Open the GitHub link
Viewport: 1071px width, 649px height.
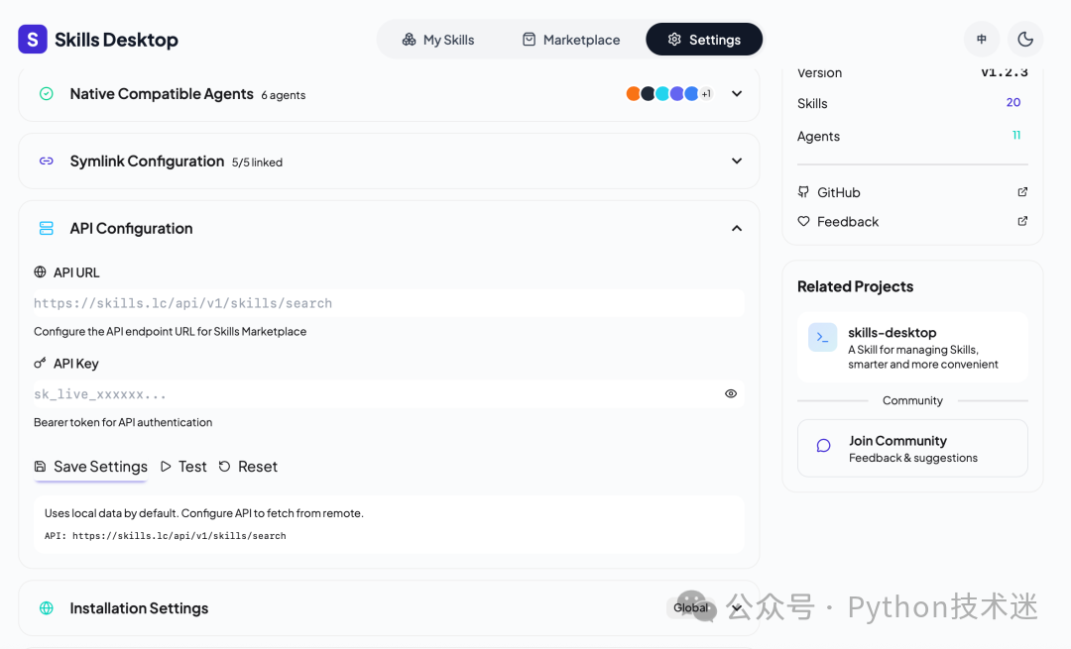tap(912, 192)
